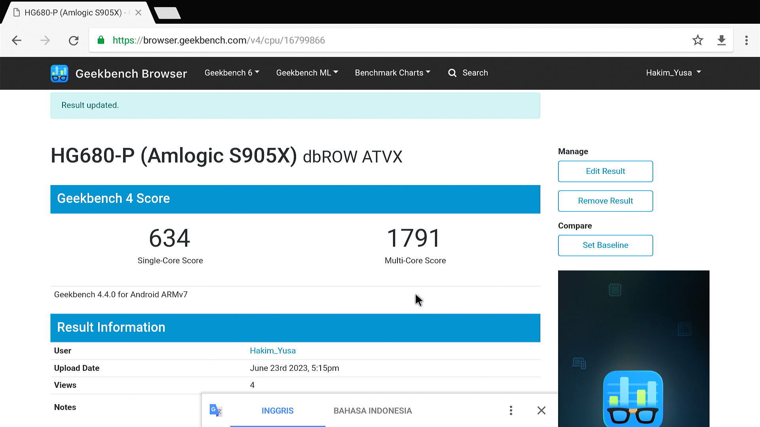Click the HG680-P (Amlogic S905X) heading
The height and width of the screenshot is (427, 760).
click(x=174, y=155)
